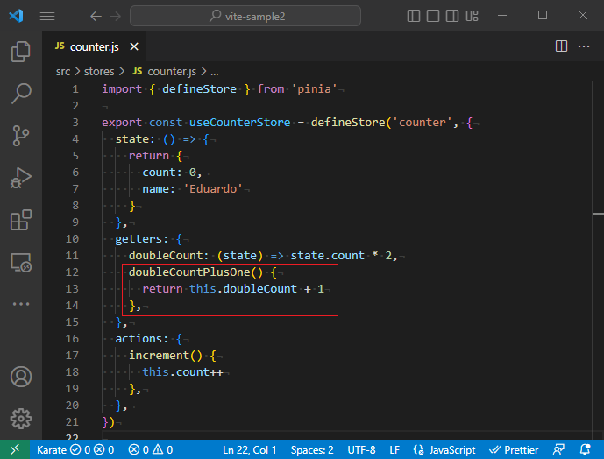Click 'return this.doubleCount + 1' on line 13
Viewport: 604px width, 459px height.
233,289
